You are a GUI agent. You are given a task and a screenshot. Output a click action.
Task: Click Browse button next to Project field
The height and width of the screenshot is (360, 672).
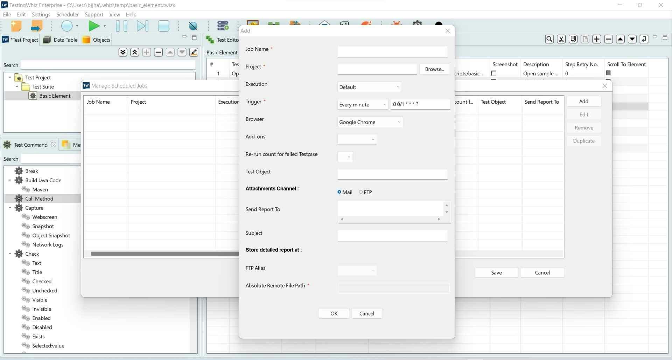[x=434, y=69]
